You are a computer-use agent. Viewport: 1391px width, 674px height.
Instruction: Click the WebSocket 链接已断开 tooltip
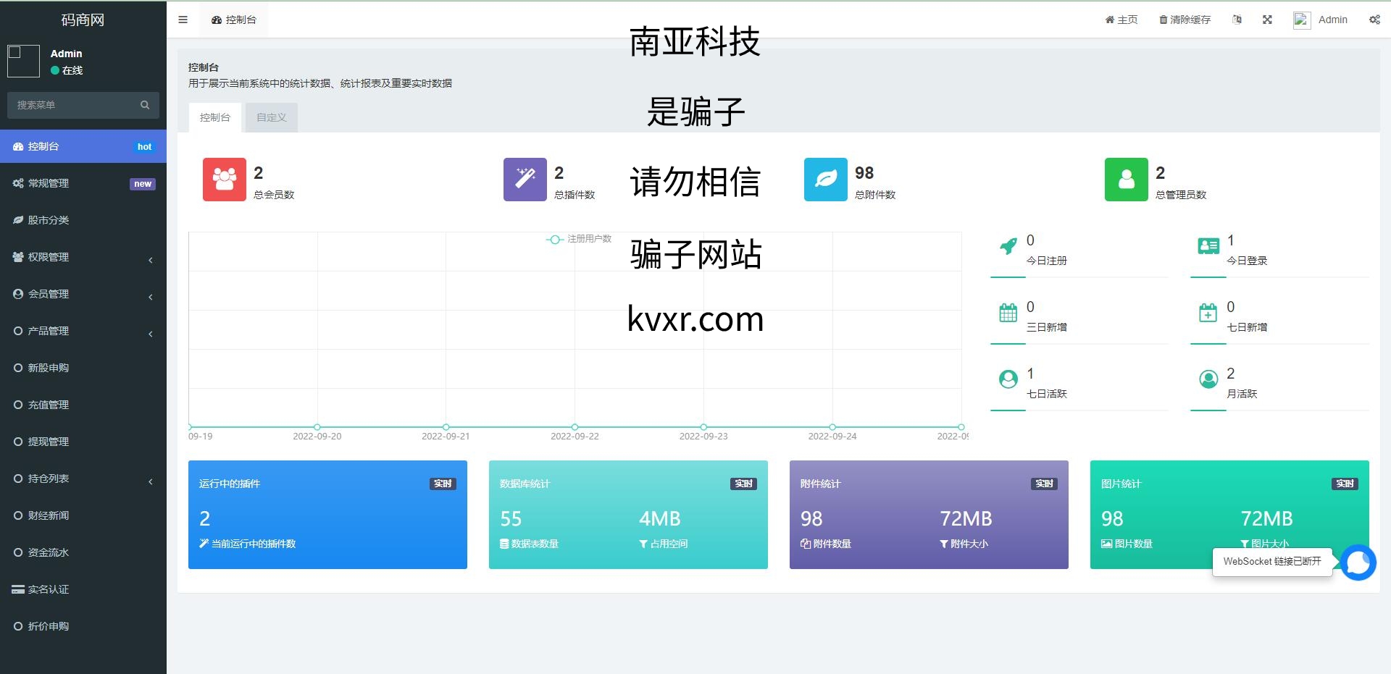coord(1272,562)
